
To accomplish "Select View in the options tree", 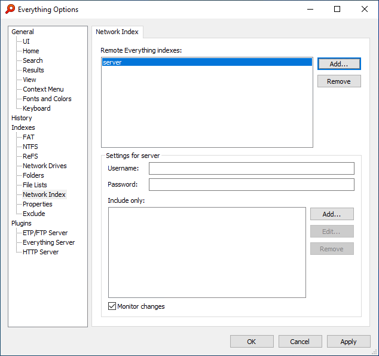I will click(x=29, y=80).
